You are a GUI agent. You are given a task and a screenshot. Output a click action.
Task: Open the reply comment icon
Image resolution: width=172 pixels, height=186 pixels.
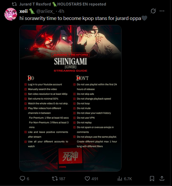pyautogui.click(x=22, y=179)
